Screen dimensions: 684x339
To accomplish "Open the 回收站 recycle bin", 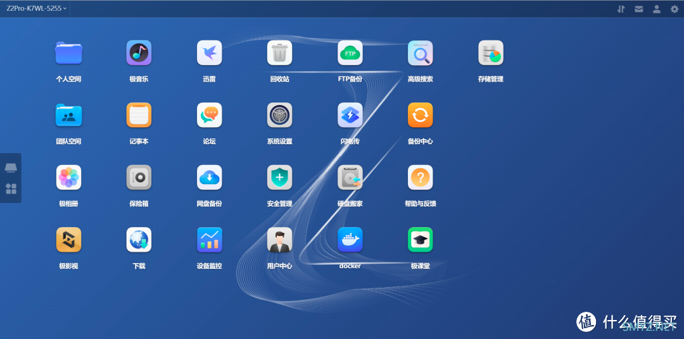I will pyautogui.click(x=280, y=52).
